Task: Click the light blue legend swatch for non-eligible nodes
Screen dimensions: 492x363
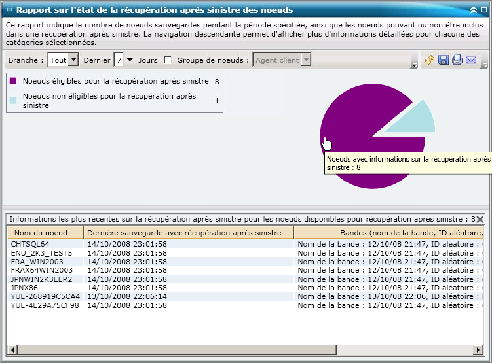Action: (x=13, y=101)
